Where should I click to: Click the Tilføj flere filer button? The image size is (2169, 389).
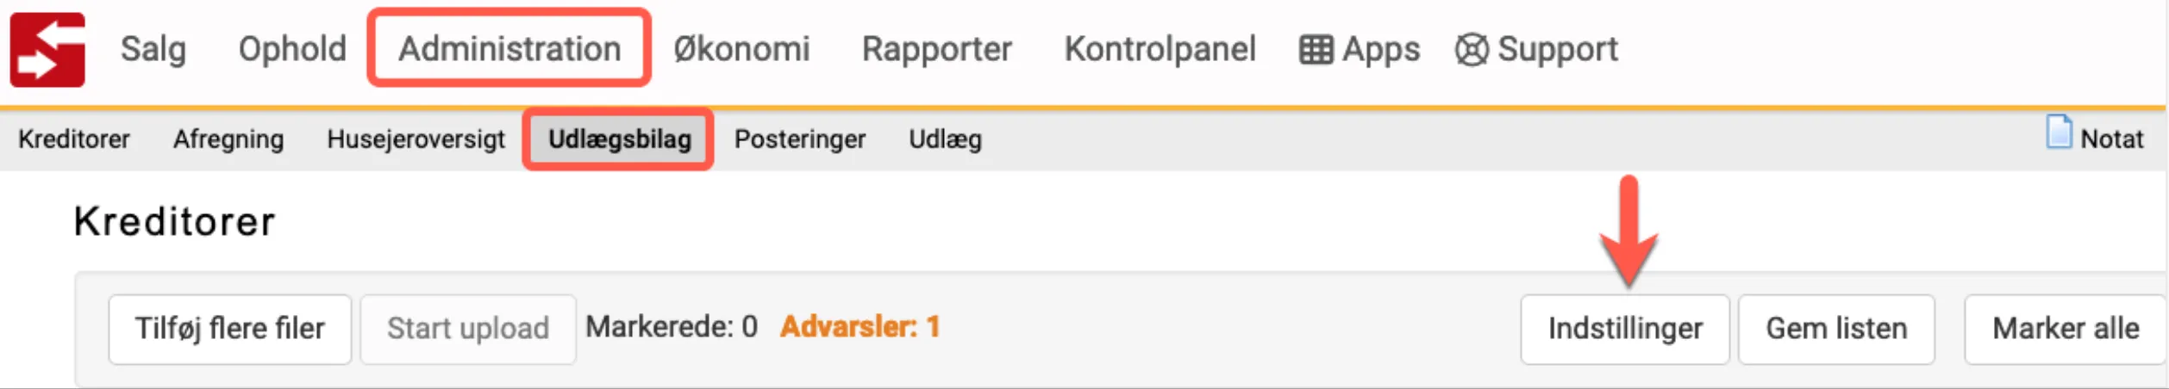229,329
